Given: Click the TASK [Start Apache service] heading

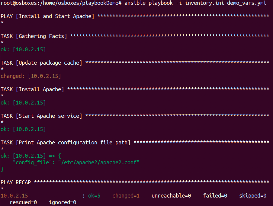Looking at the screenshot, I should 41,116.
